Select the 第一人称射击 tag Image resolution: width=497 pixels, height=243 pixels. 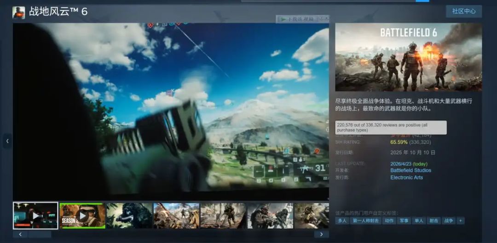click(366, 220)
